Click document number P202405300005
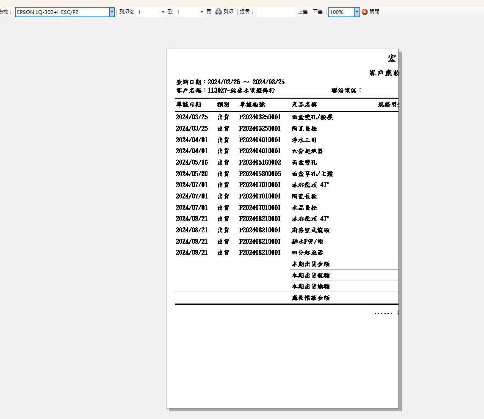Screen dimensions: 484x419 [x=260, y=174]
